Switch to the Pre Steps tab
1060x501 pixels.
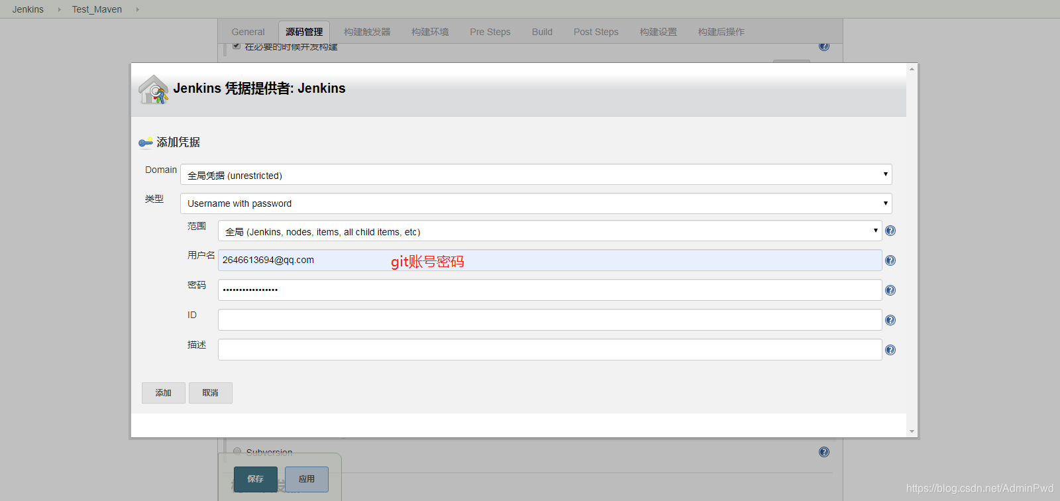[x=490, y=32]
